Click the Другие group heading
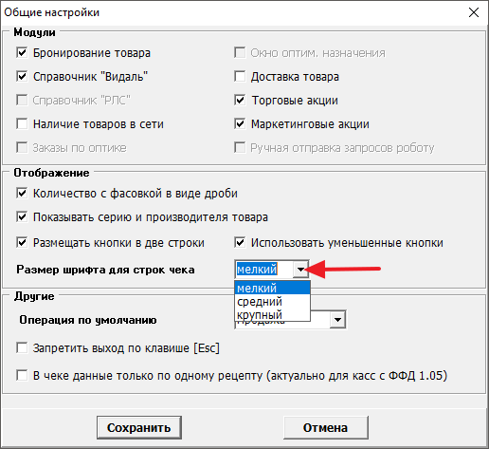The image size is (489, 449). (34, 296)
